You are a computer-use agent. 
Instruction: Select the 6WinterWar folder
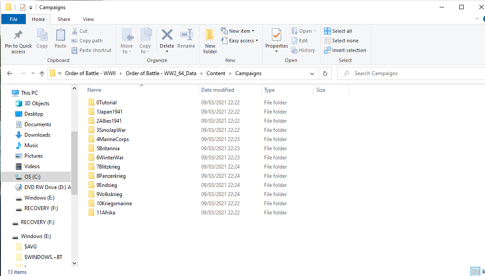pos(106,158)
